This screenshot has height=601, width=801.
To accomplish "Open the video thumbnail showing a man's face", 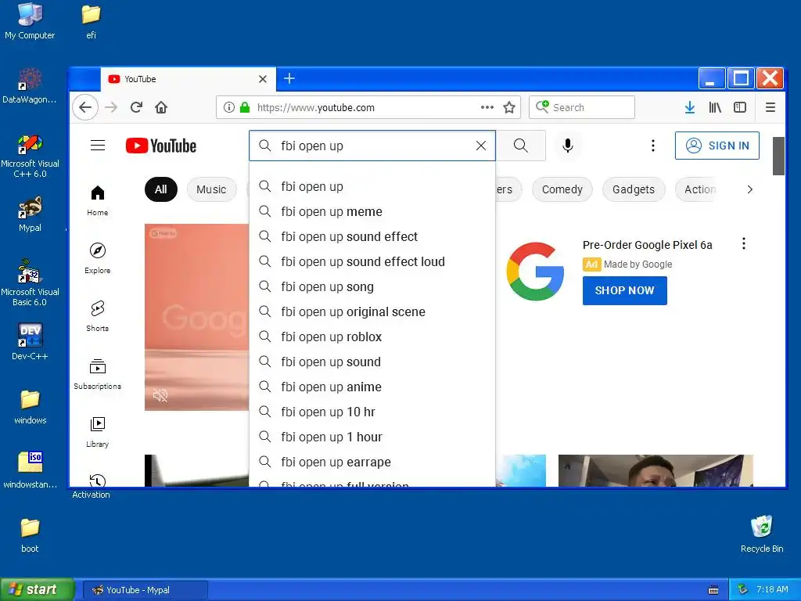I will coord(656,470).
